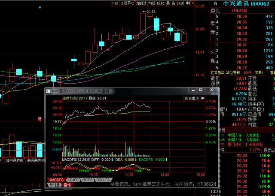The width and height of the screenshot is (275, 196).
Task: Click the R badge beside 中兴通讯 title
Action: (x=215, y=4)
